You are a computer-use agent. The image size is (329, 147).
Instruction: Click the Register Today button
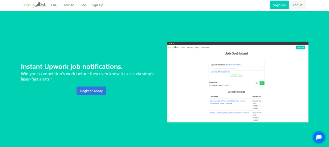[x=91, y=91]
